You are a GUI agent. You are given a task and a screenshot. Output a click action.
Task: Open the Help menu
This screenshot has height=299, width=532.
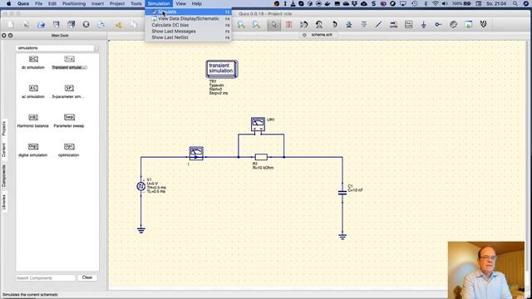tap(197, 3)
